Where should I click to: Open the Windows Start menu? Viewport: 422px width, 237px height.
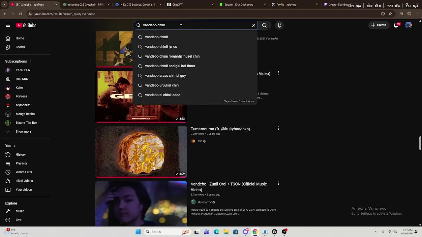[x=138, y=232]
